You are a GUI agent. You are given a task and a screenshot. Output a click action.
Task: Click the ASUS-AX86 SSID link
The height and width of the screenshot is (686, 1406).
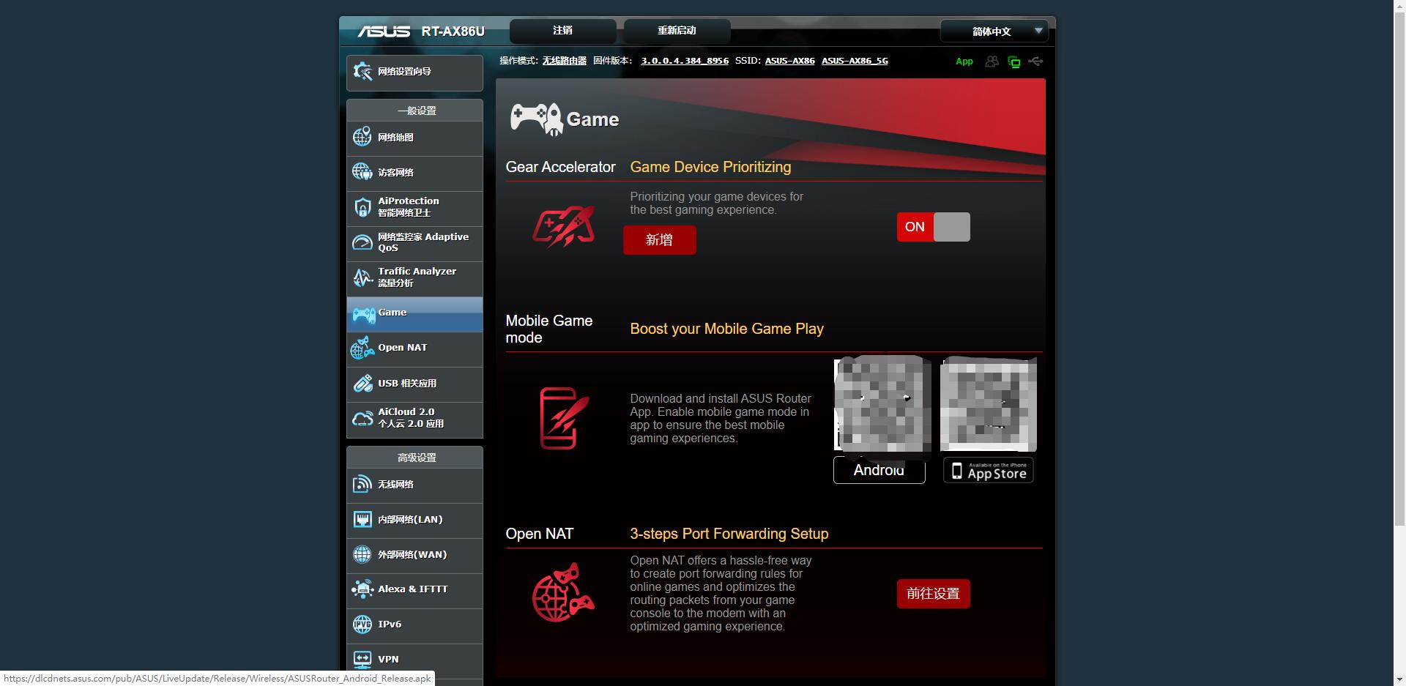789,61
